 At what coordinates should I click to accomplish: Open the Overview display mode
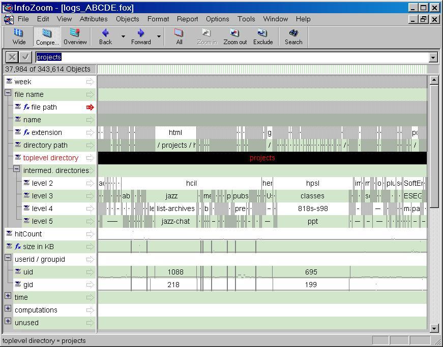(x=75, y=37)
